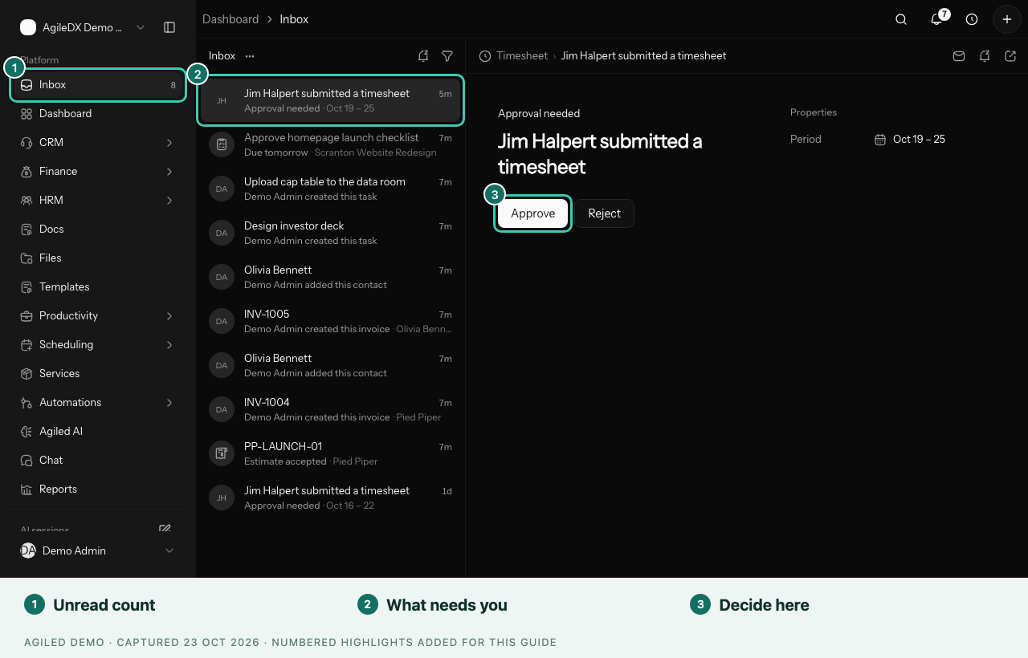Click the new AI session edit icon
The height and width of the screenshot is (658, 1028).
165,530
